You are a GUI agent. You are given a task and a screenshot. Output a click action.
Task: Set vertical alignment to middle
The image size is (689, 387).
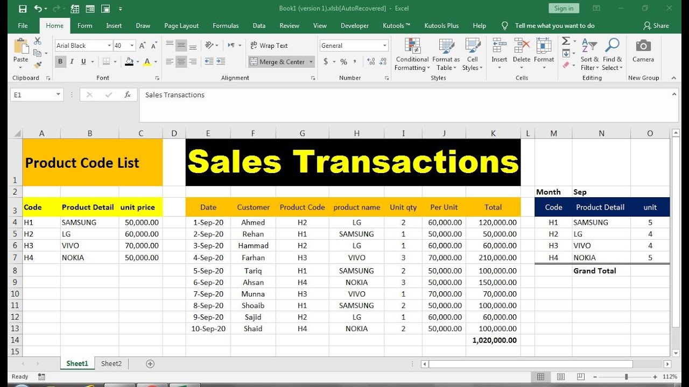(x=181, y=45)
